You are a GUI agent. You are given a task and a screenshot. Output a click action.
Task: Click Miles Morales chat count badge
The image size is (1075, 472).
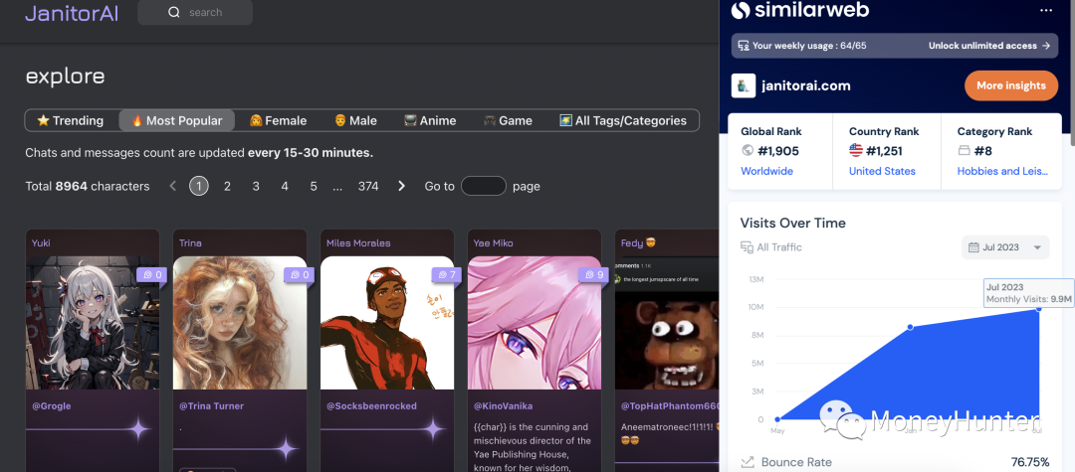(x=446, y=275)
